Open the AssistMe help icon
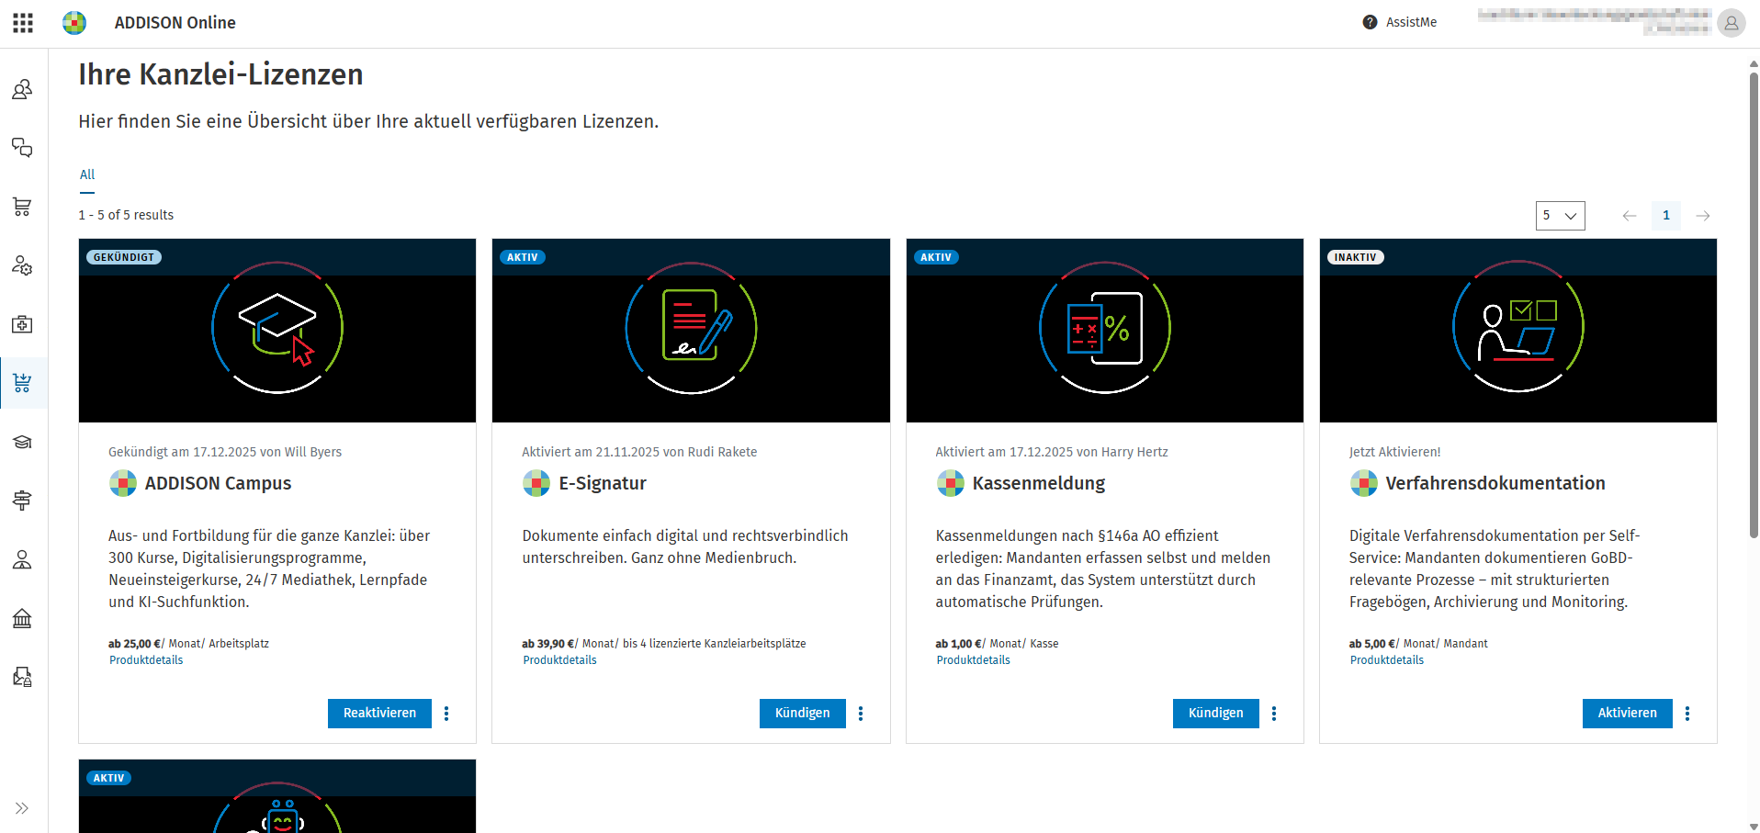1760x833 pixels. pos(1370,22)
